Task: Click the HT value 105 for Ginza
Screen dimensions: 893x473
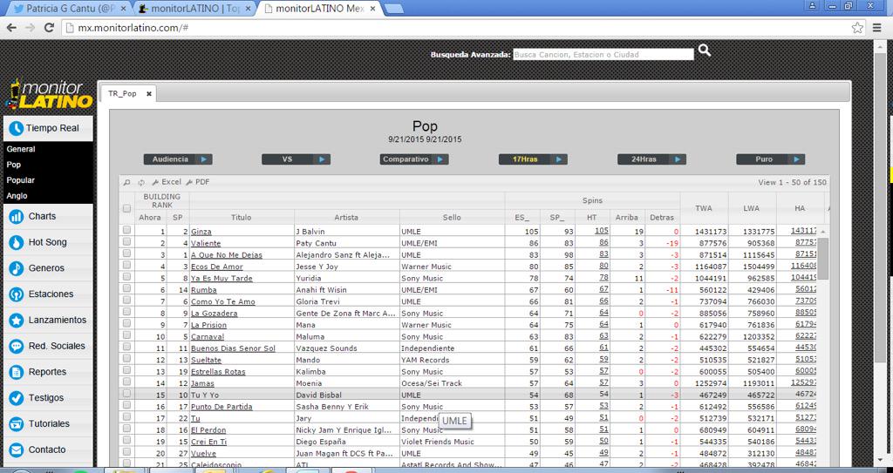Action: click(x=602, y=231)
